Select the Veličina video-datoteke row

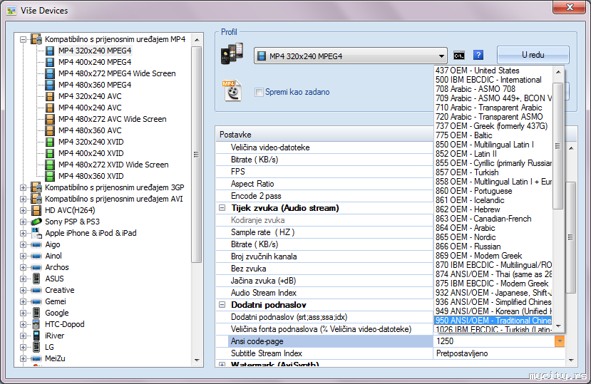(324, 147)
